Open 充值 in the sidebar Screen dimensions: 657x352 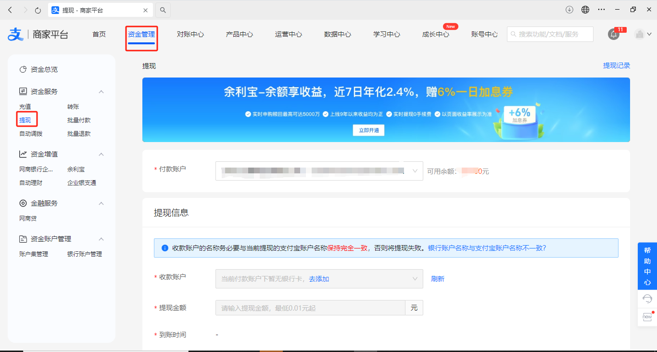(25, 107)
